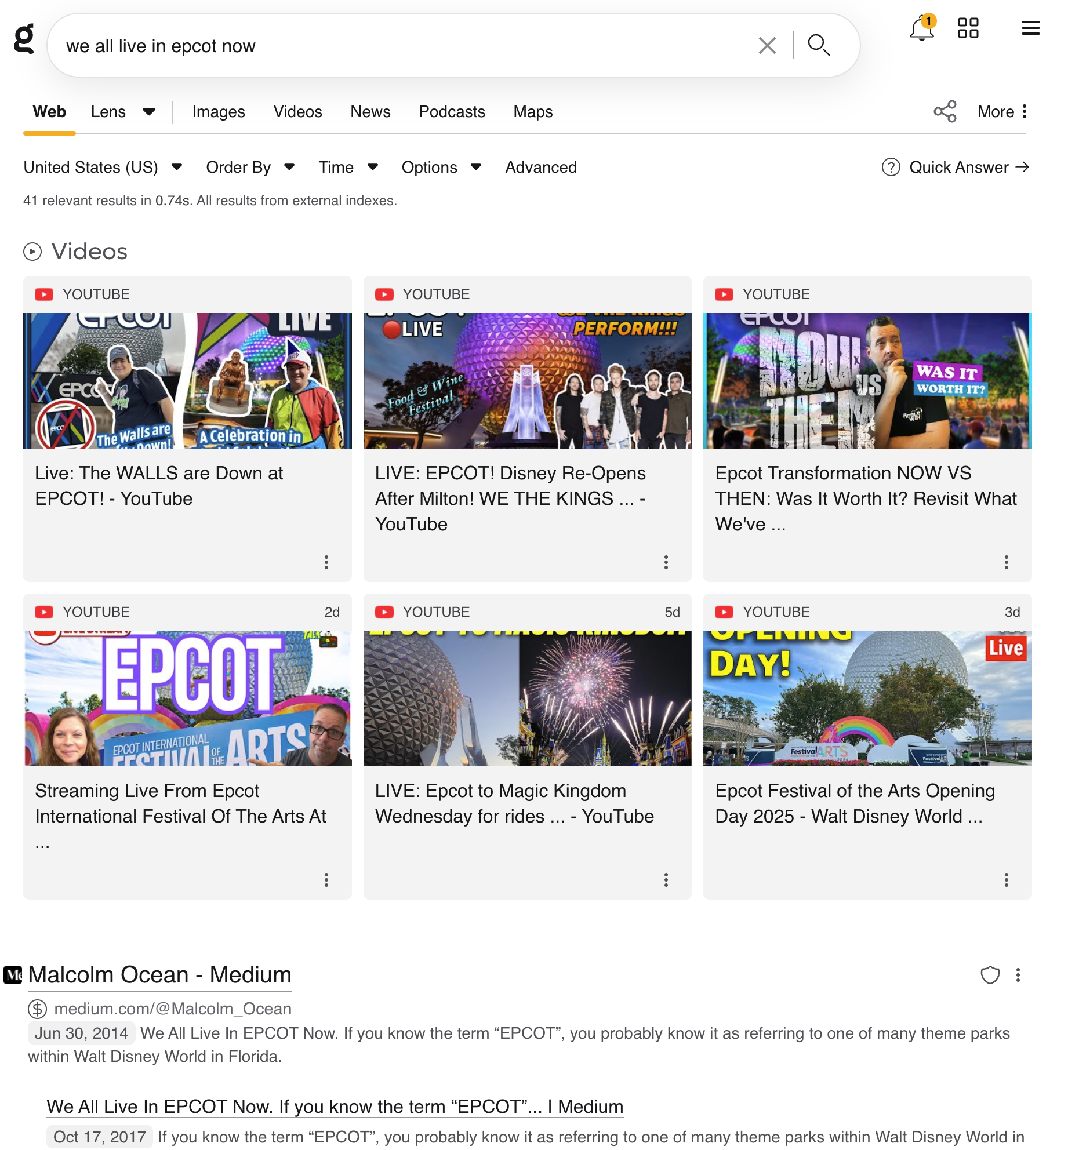Click the share results icon
1068x1150 pixels.
click(x=945, y=111)
